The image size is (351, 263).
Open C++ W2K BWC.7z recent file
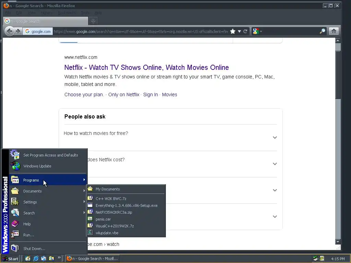[x=126, y=198]
